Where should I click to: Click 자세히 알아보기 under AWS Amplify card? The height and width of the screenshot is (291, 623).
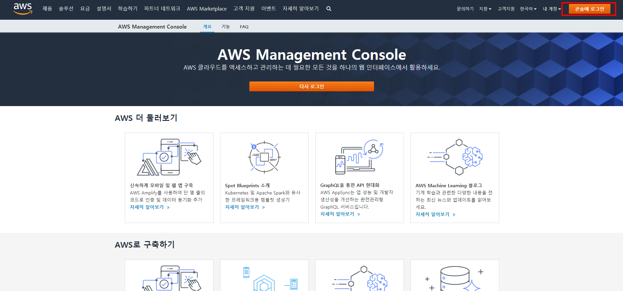[x=150, y=207]
